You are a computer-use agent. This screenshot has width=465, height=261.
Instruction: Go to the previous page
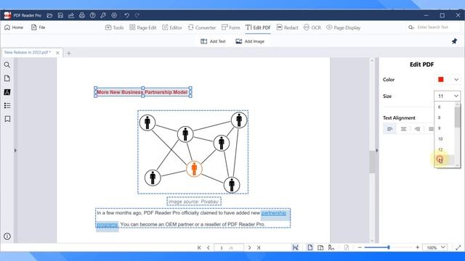coord(209,248)
